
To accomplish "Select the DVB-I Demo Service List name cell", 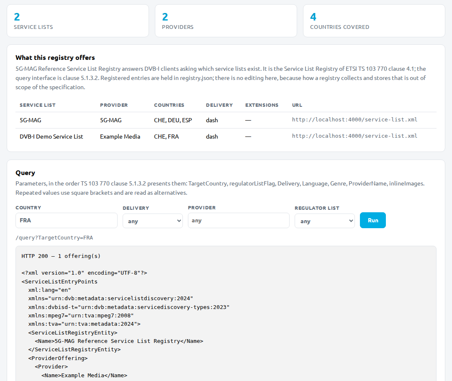I will click(x=51, y=137).
